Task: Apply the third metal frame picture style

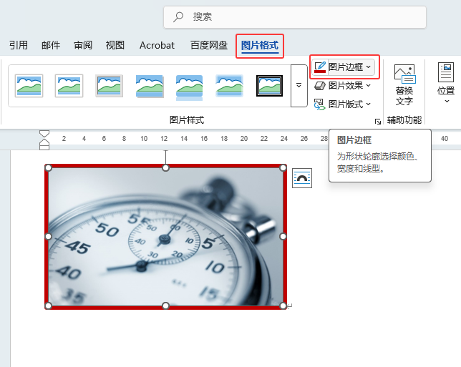Action: (109, 86)
